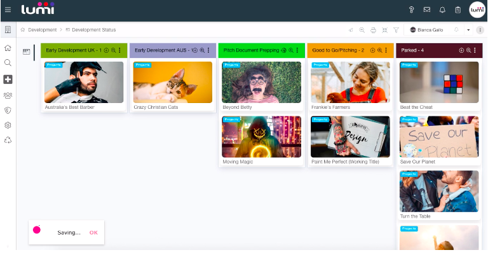Click download arrow on Pitch Document Prepping
Image resolution: width=488 pixels, height=257 pixels.
coord(284,50)
